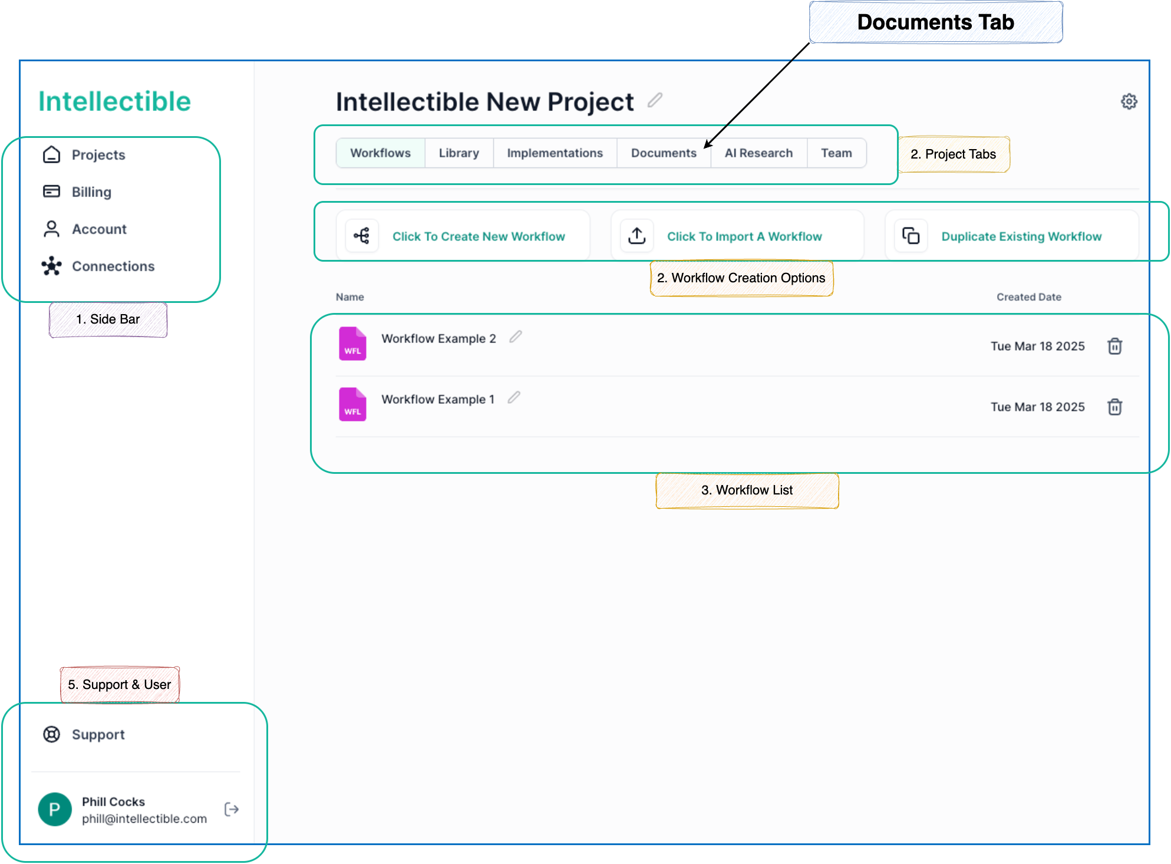The width and height of the screenshot is (1171, 864).
Task: Click the Projects home icon in sidebar
Action: 52,154
